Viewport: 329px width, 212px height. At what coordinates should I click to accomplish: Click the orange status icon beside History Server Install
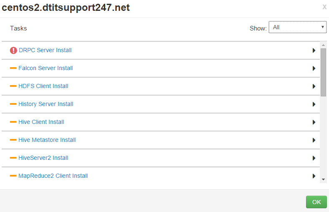(x=13, y=104)
